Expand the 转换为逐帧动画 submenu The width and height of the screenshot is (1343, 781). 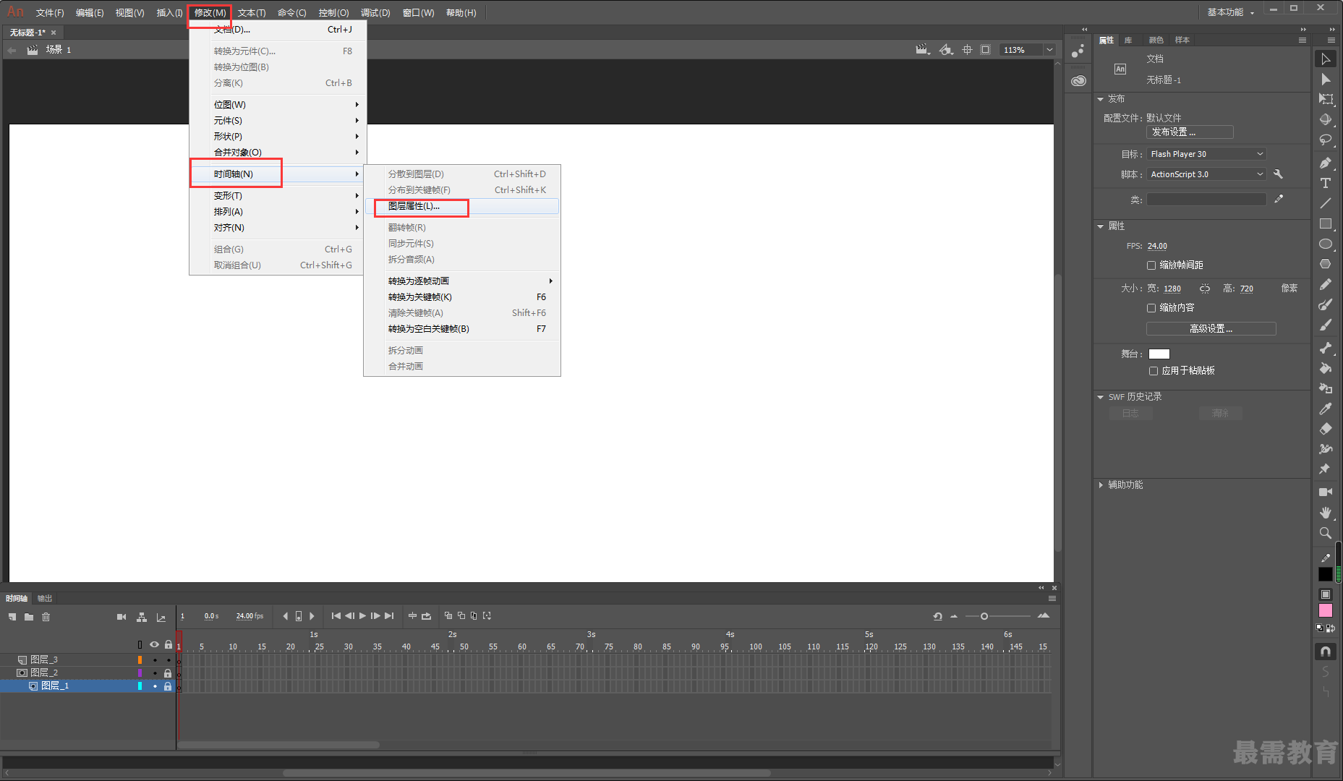coord(462,281)
